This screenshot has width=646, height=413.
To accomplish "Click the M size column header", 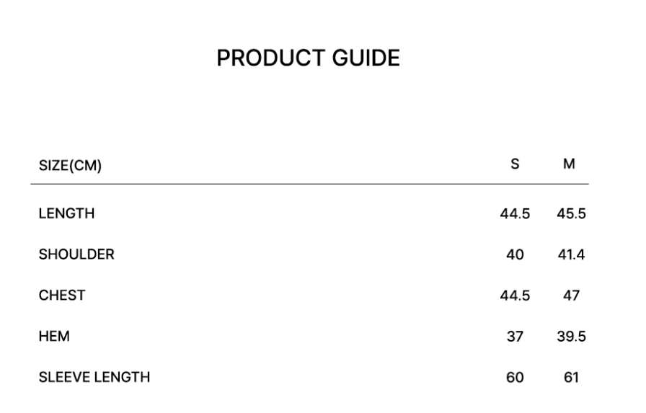I will [x=570, y=164].
